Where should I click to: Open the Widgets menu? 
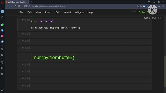coord(79,12)
